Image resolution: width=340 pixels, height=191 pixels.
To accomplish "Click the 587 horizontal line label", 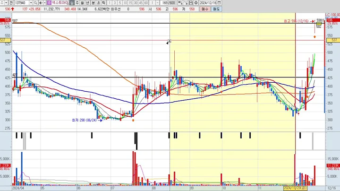I will point(15,21).
